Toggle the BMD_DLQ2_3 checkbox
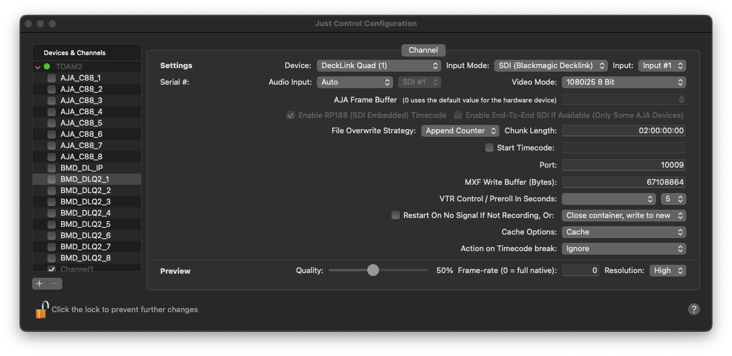 point(52,202)
